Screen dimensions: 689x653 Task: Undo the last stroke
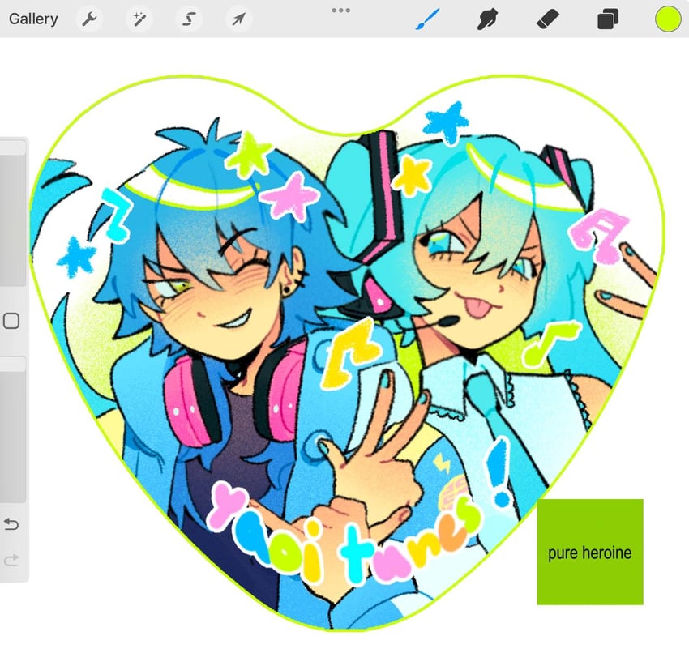click(x=11, y=524)
